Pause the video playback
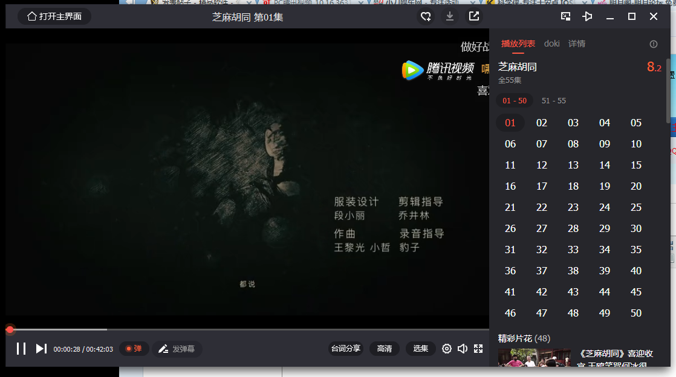Image resolution: width=676 pixels, height=377 pixels. (21, 349)
